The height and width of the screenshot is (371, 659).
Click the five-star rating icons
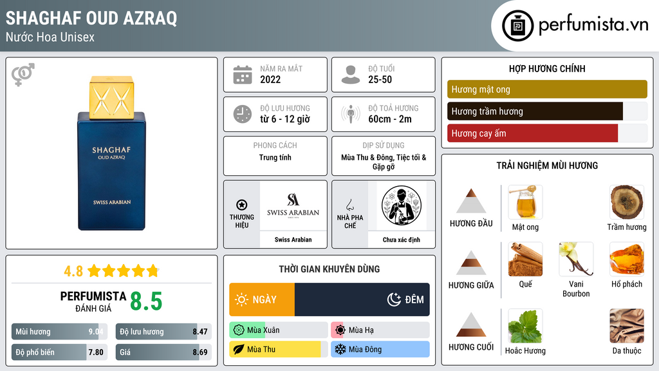coord(123,271)
